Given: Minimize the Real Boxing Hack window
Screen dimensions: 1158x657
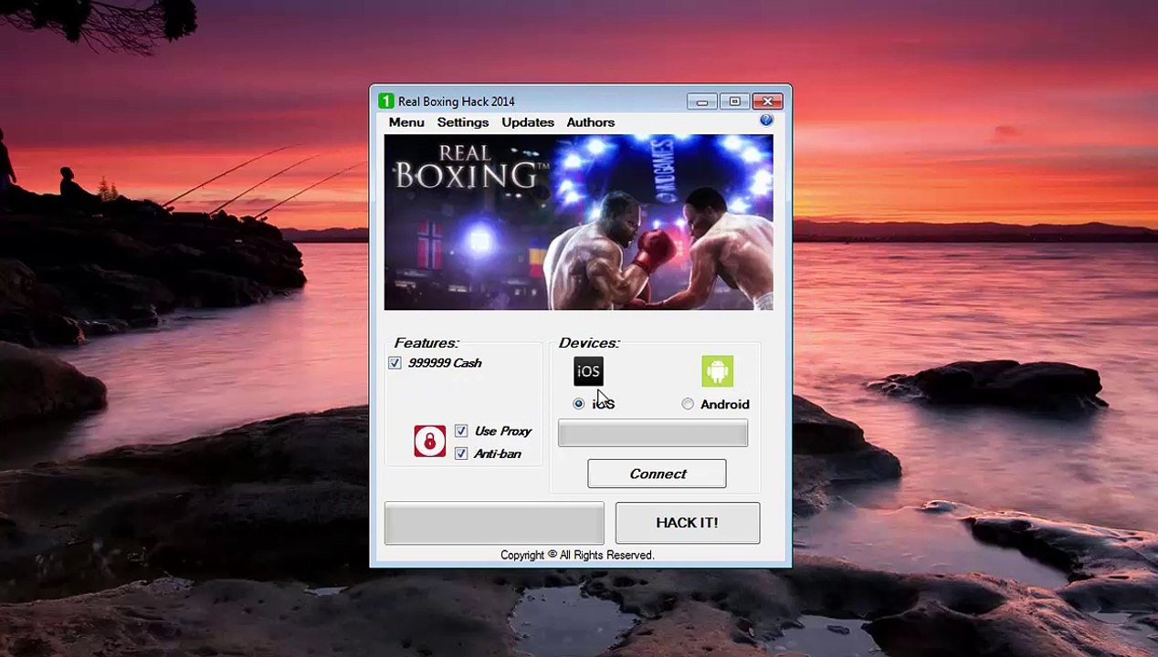Looking at the screenshot, I should 701,101.
